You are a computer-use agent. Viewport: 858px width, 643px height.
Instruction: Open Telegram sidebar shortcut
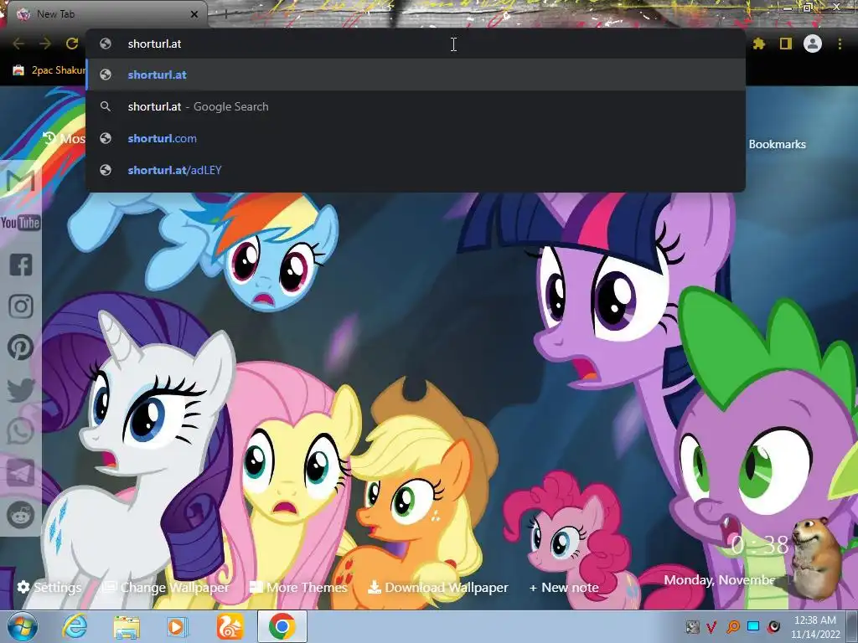pyautogui.click(x=21, y=473)
